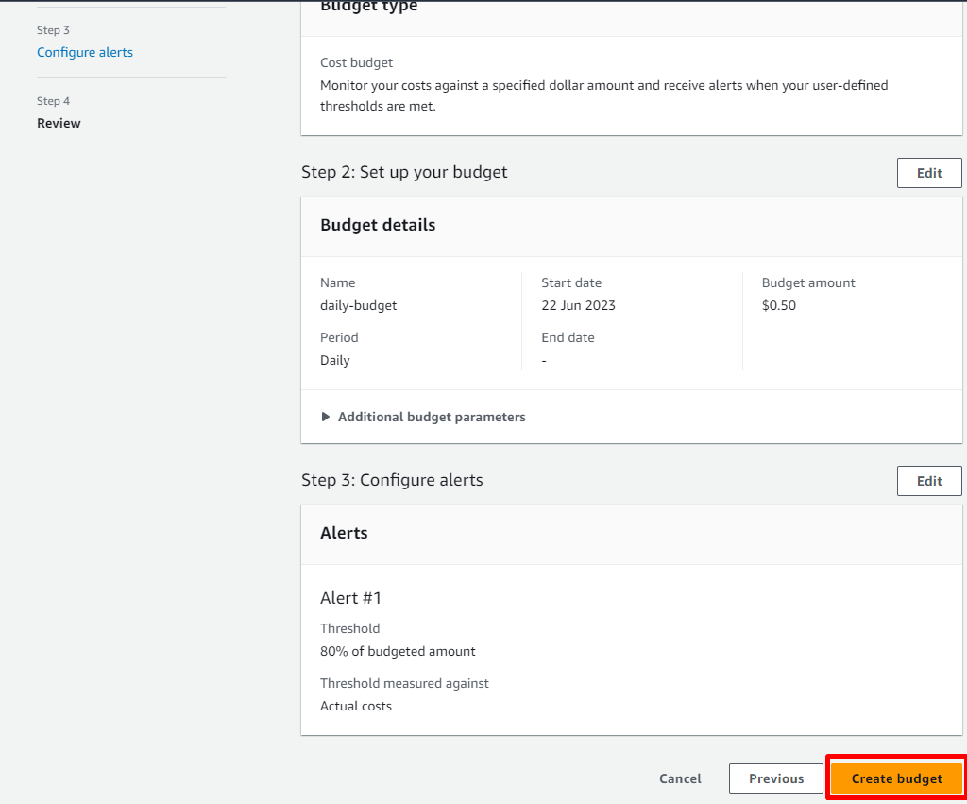Go back with the Previous button

(775, 778)
